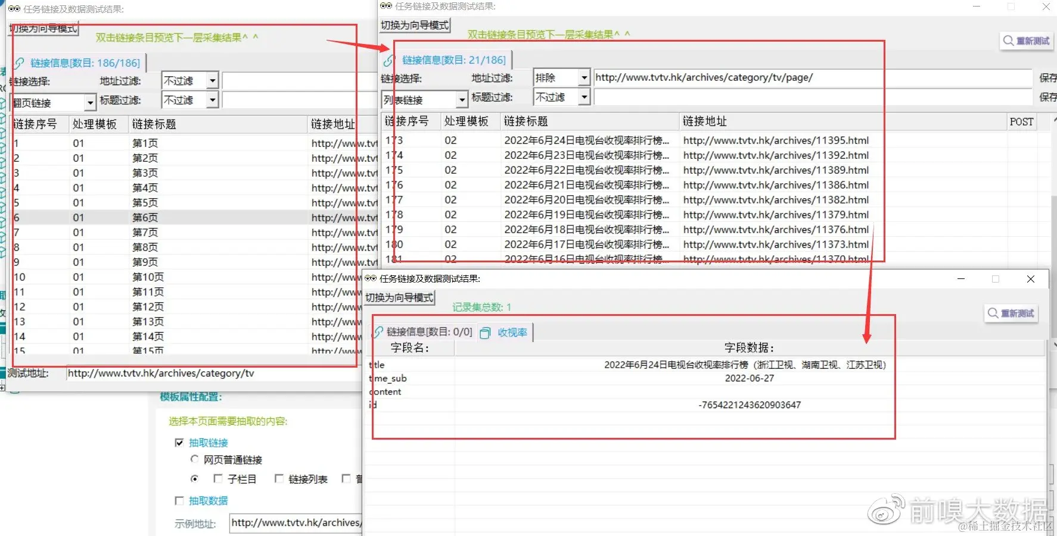Switch to 链接信息[数目: 21/186] tab
Image resolution: width=1057 pixels, height=536 pixels.
coord(447,60)
